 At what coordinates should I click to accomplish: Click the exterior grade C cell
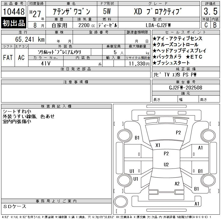click(206, 25)
